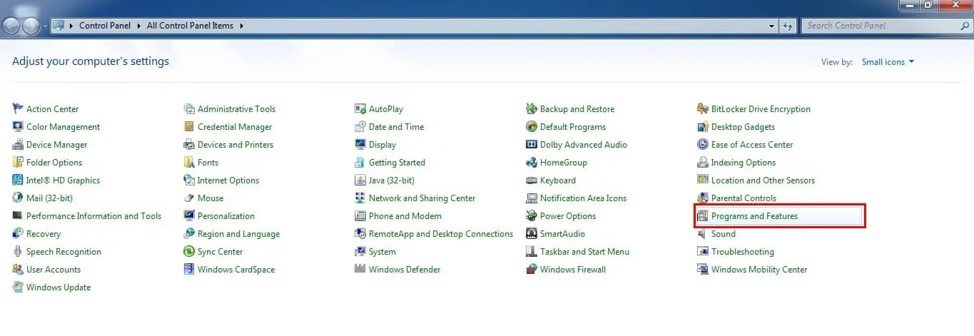Open Ease of Access Center link
This screenshot has height=336, width=974.
pyautogui.click(x=752, y=145)
